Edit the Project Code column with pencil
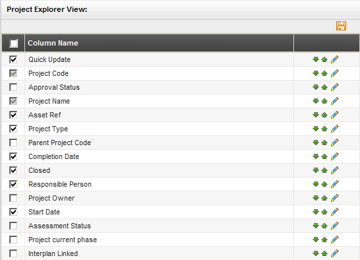 pos(335,73)
